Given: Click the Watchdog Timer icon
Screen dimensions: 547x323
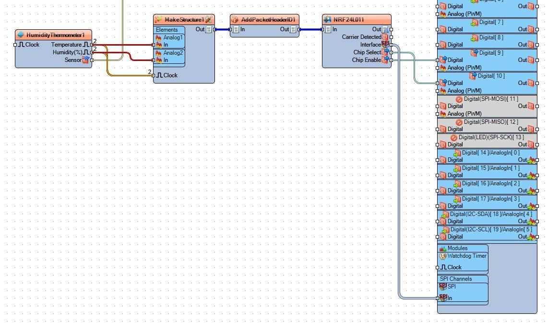Looking at the screenshot, I should click(443, 256).
